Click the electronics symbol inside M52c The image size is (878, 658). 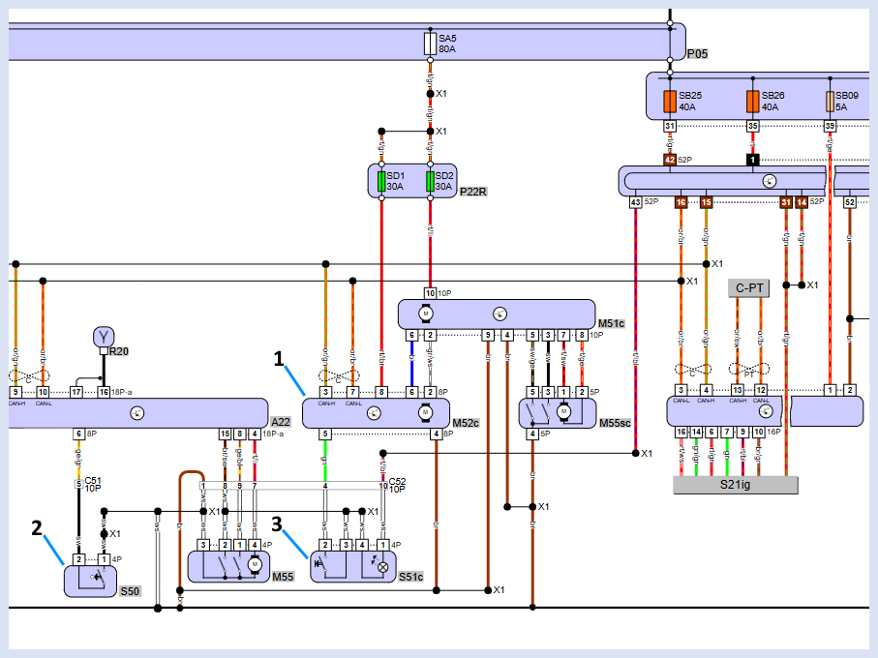click(374, 413)
